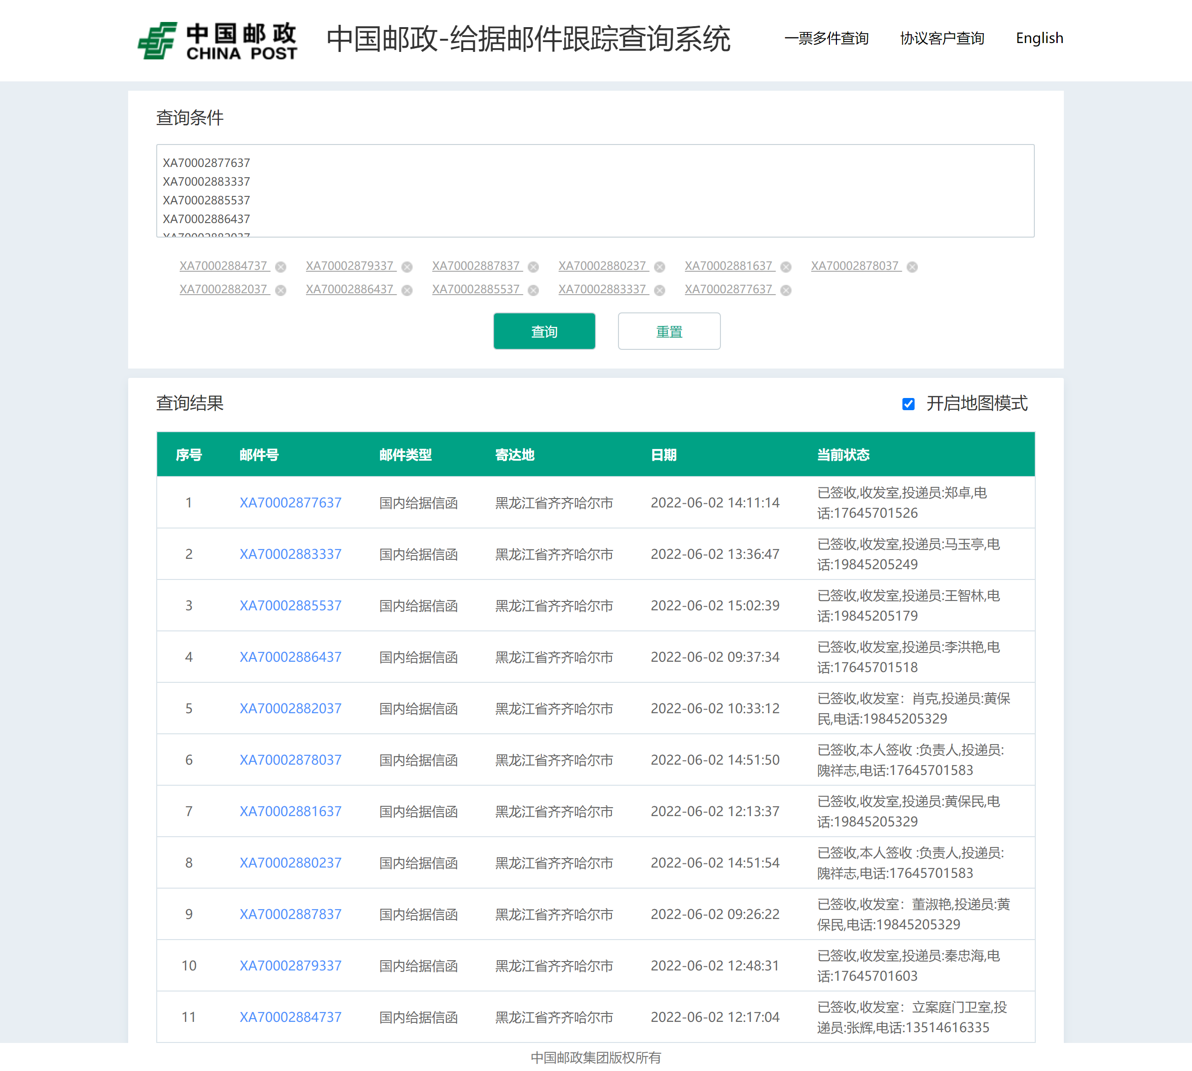Open result link XA70002885537 in row 3
Screen dimensions: 1192x1071
290,606
